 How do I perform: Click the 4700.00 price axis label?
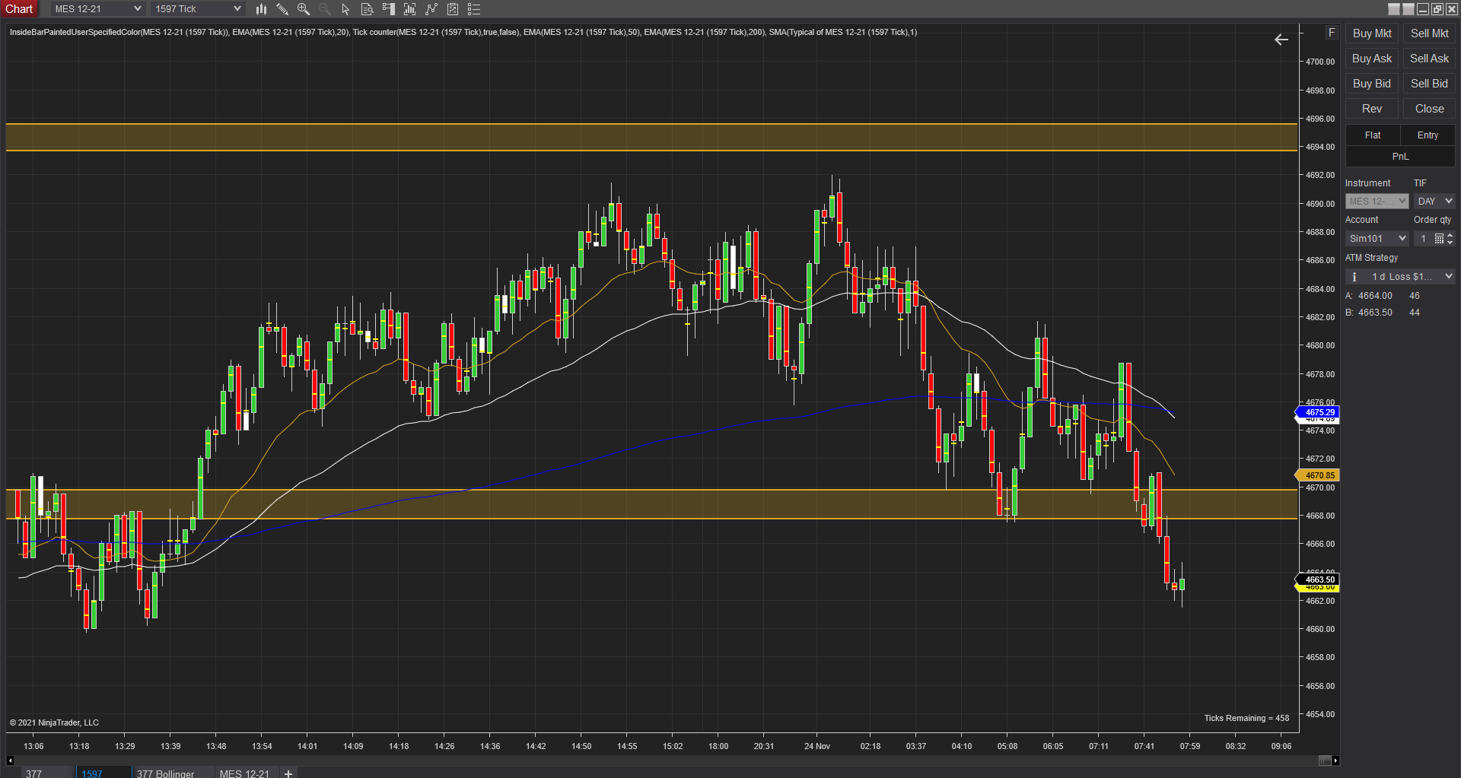click(1320, 62)
